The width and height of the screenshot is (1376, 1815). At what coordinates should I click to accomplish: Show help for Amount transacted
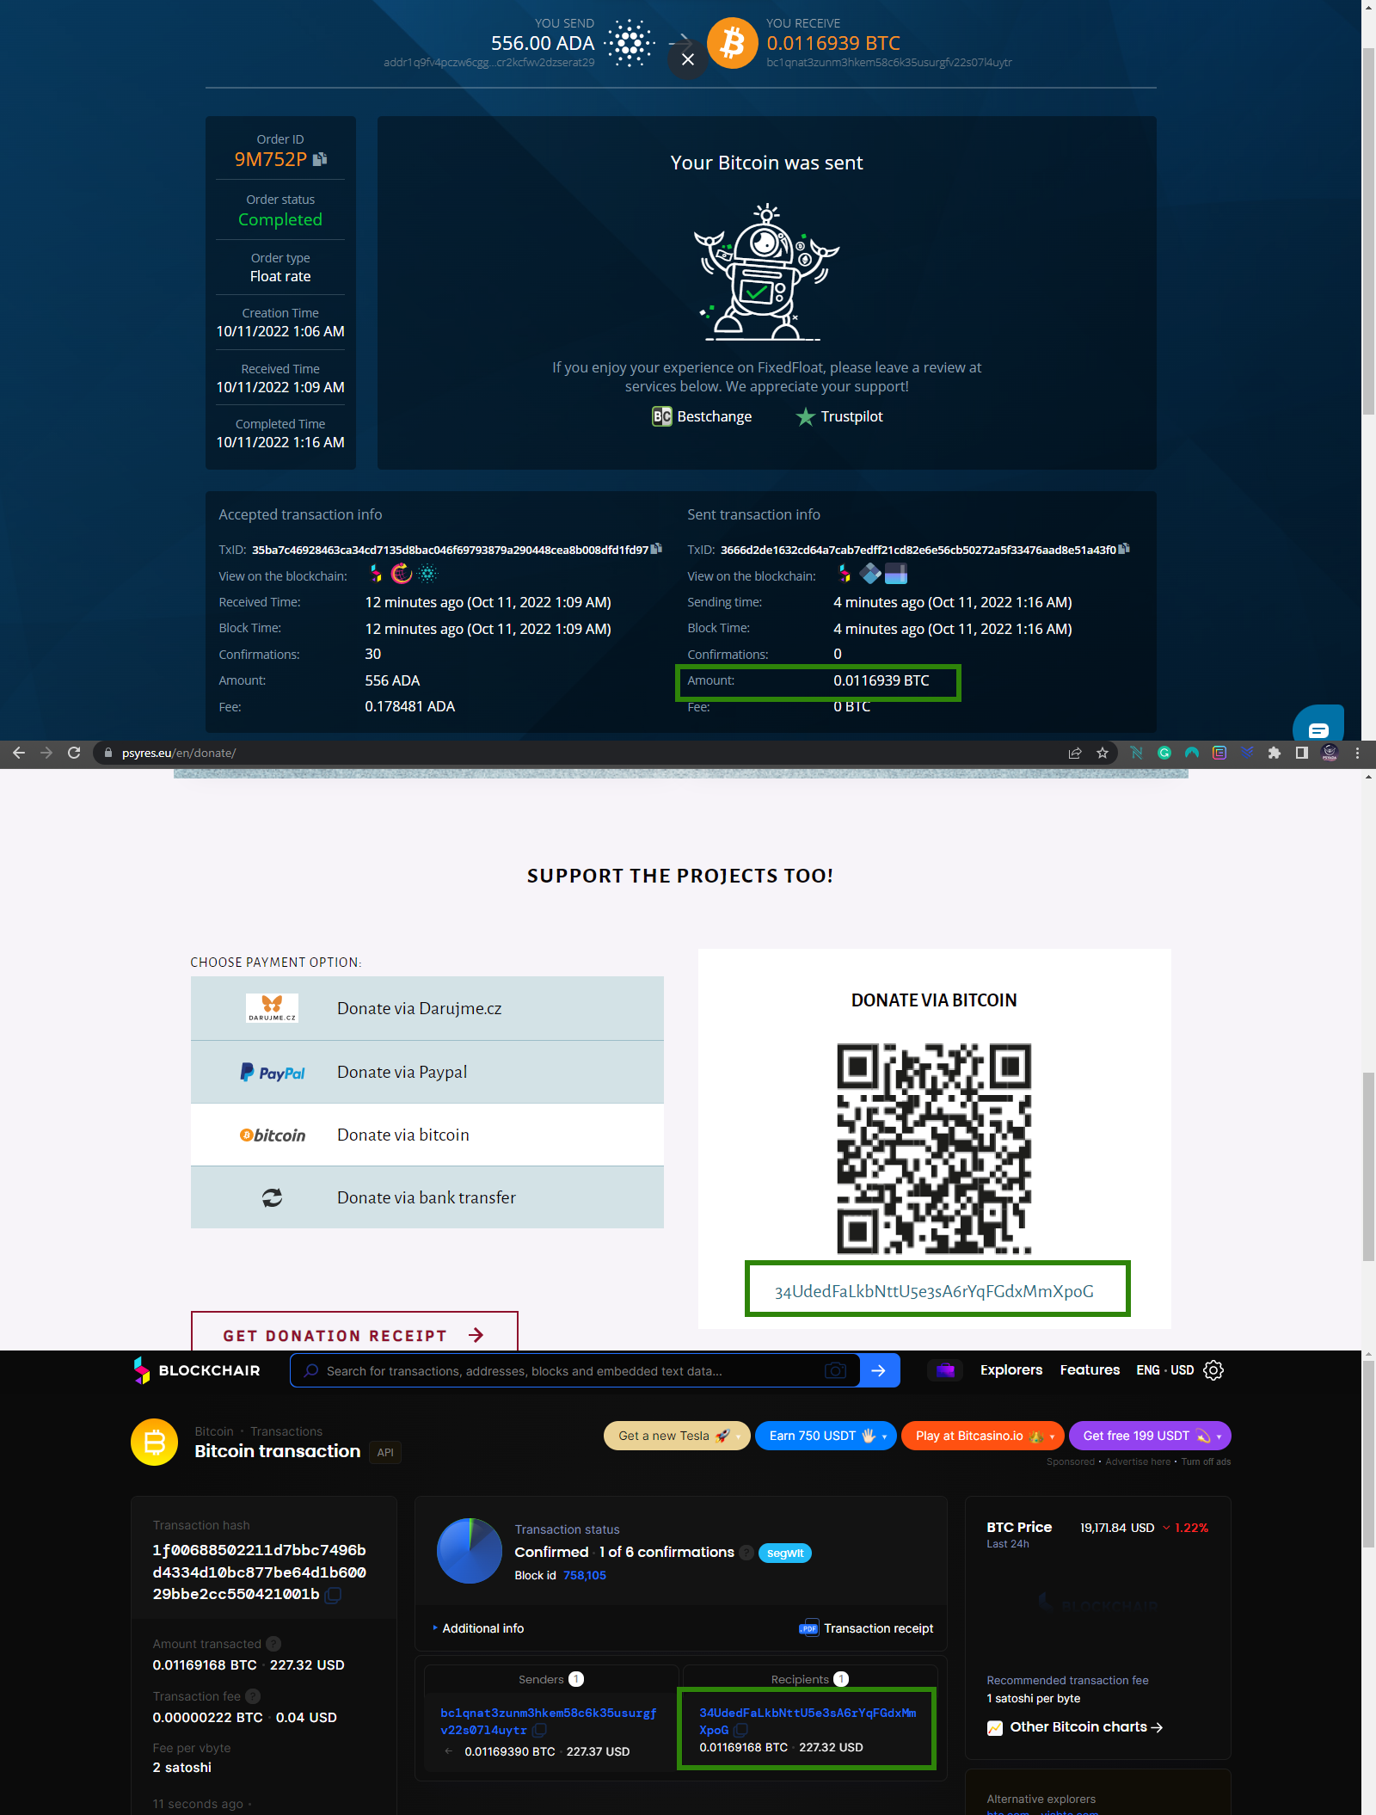[273, 1644]
